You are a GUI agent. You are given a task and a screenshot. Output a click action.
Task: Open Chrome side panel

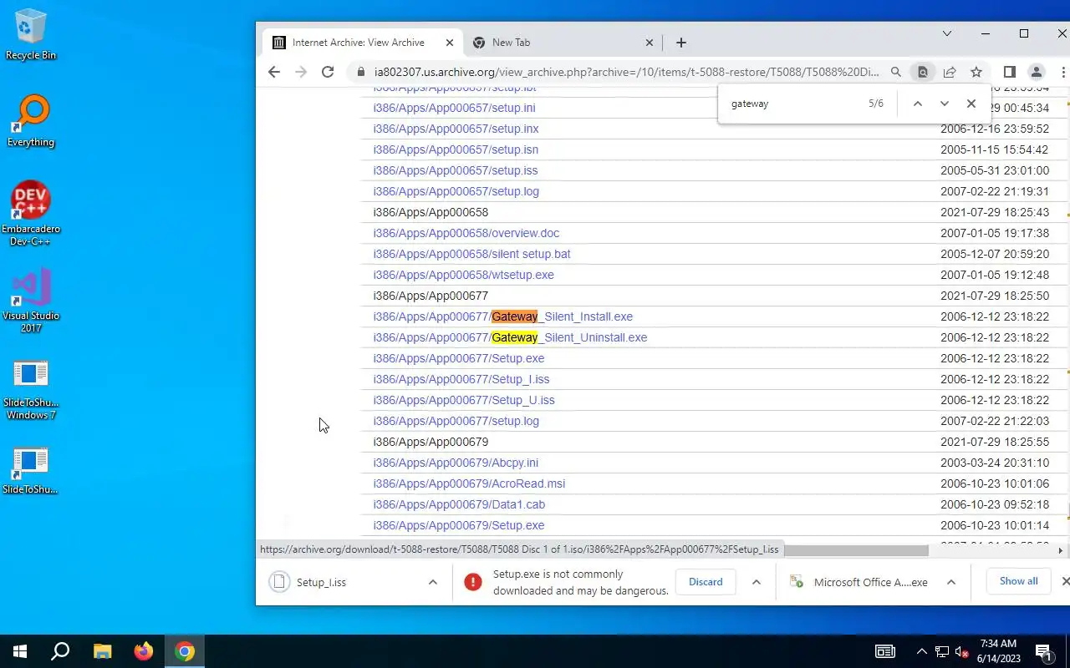click(x=1010, y=72)
